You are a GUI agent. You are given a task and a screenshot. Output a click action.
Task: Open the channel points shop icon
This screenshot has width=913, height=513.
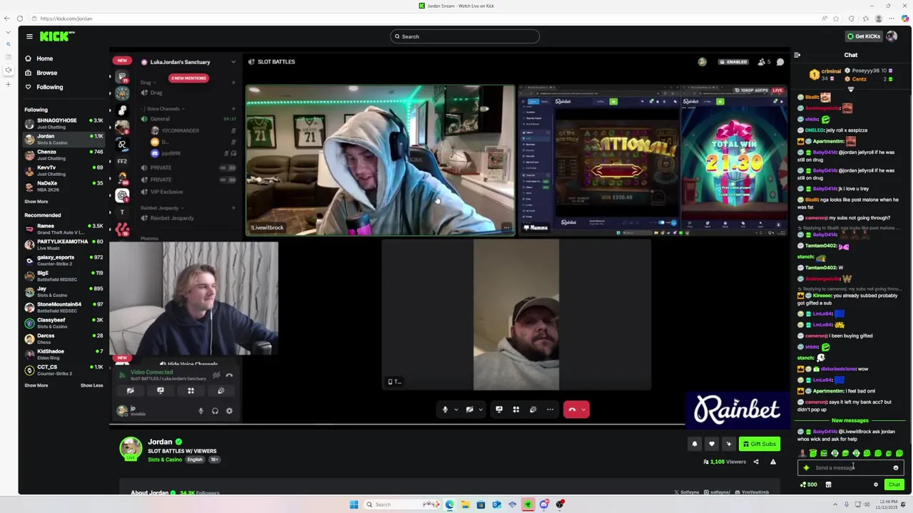tap(828, 484)
